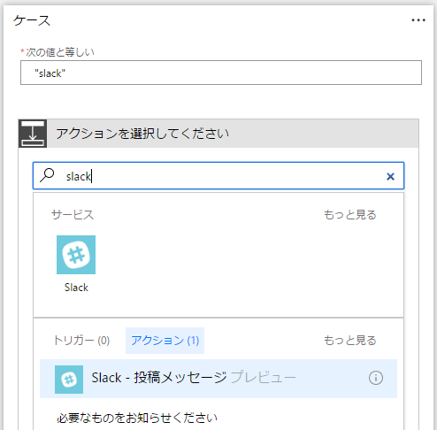Select the Slack service icon

pyautogui.click(x=76, y=255)
